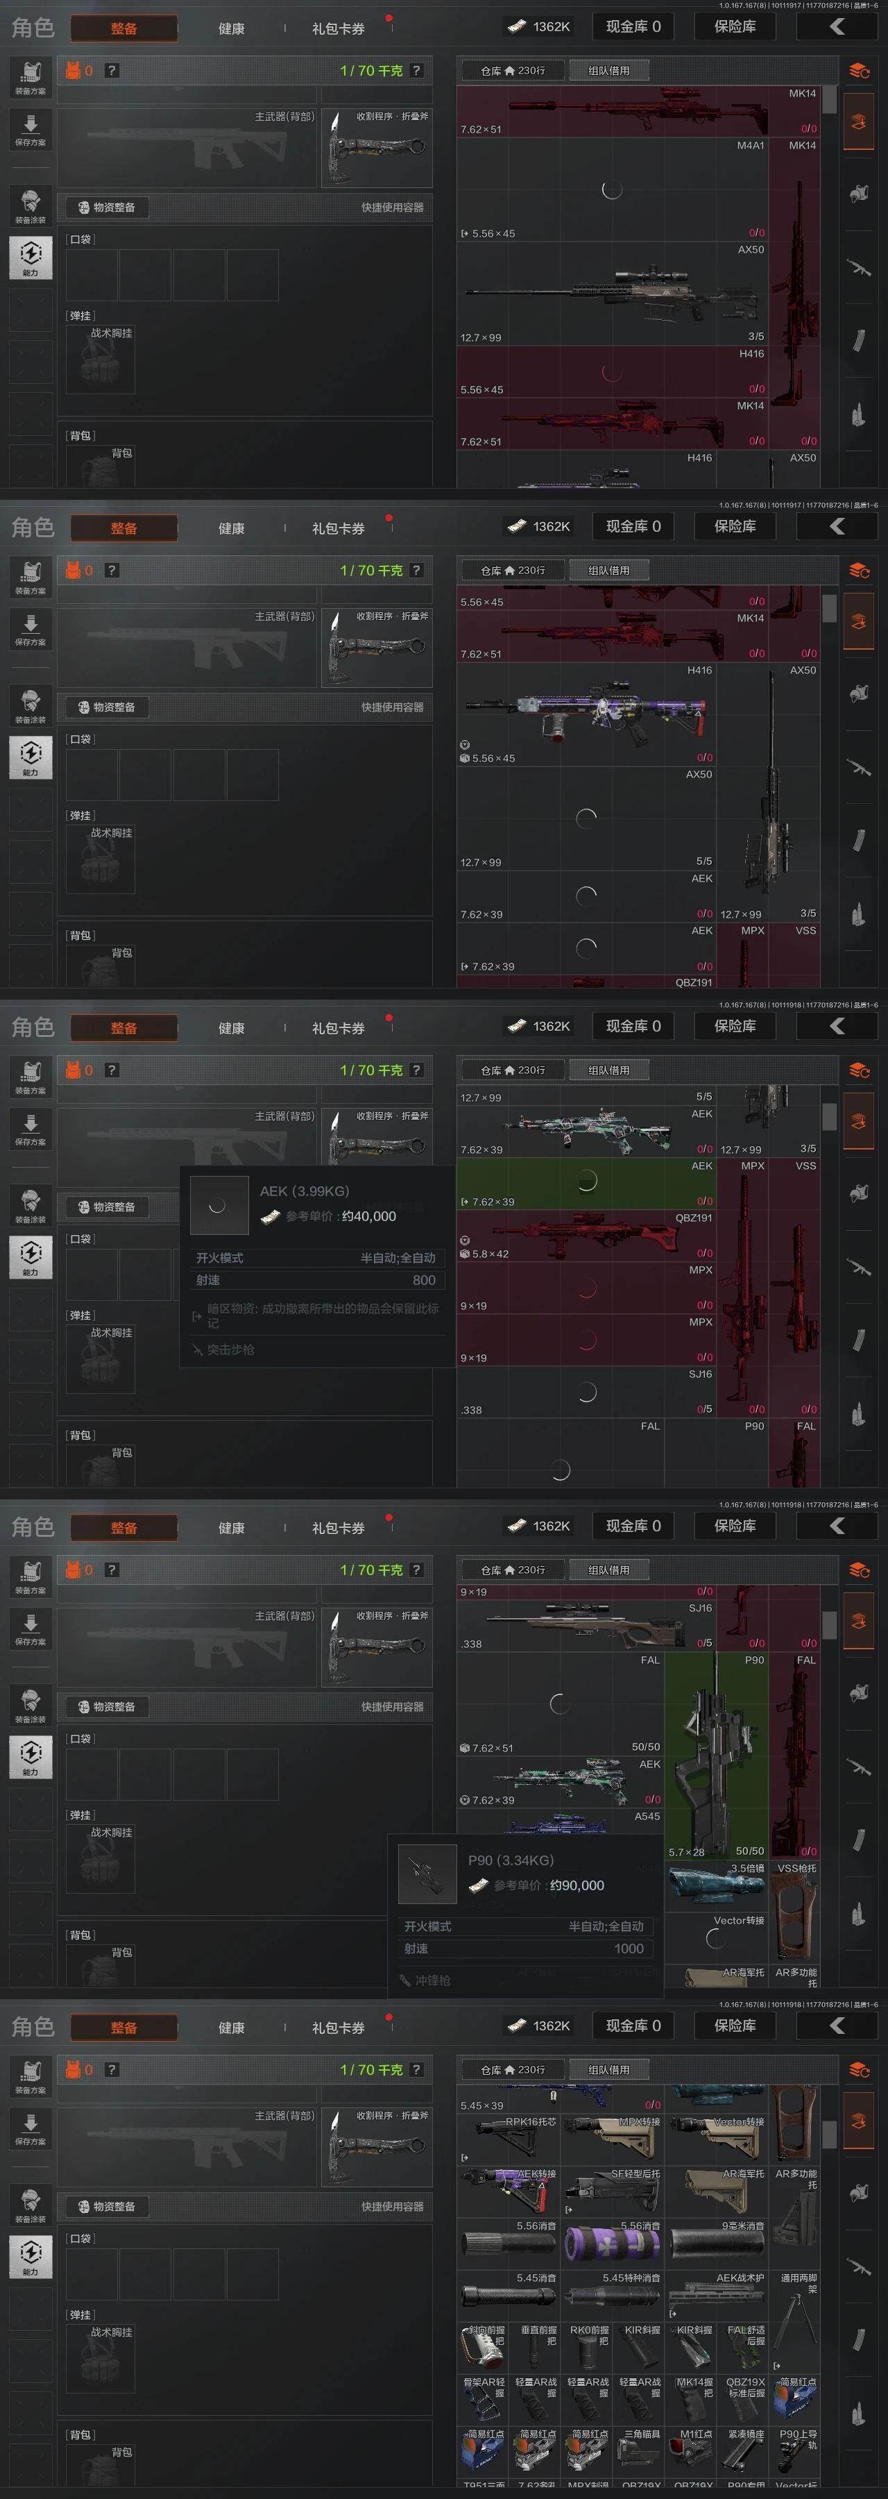This screenshot has width=888, height=2499.
Task: Select the 斜向前握把 angled foregrip
Action: [x=483, y=2348]
